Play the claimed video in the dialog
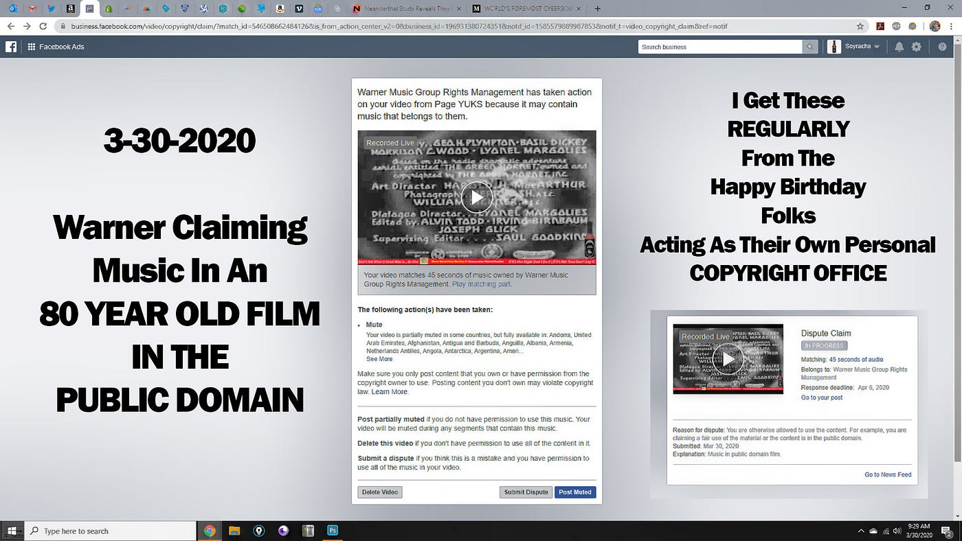Image resolution: width=962 pixels, height=541 pixels. (477, 198)
